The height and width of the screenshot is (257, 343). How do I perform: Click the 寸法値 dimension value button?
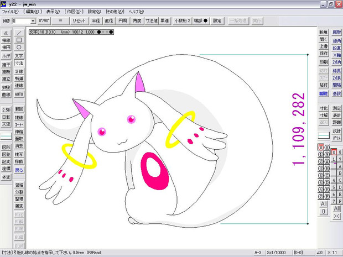pyautogui.click(x=152, y=21)
